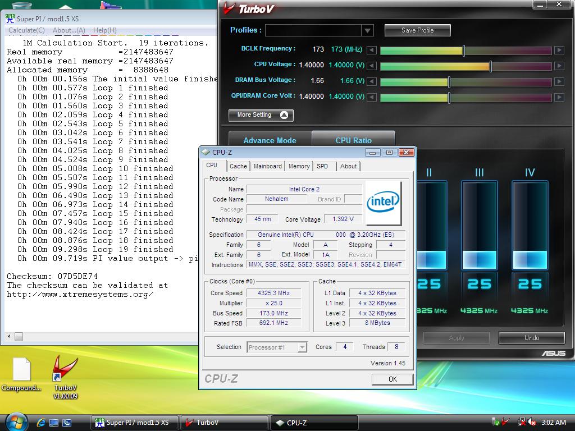Click Switch between windows quick launch icon
This screenshot has height=431, width=575.
click(x=67, y=423)
